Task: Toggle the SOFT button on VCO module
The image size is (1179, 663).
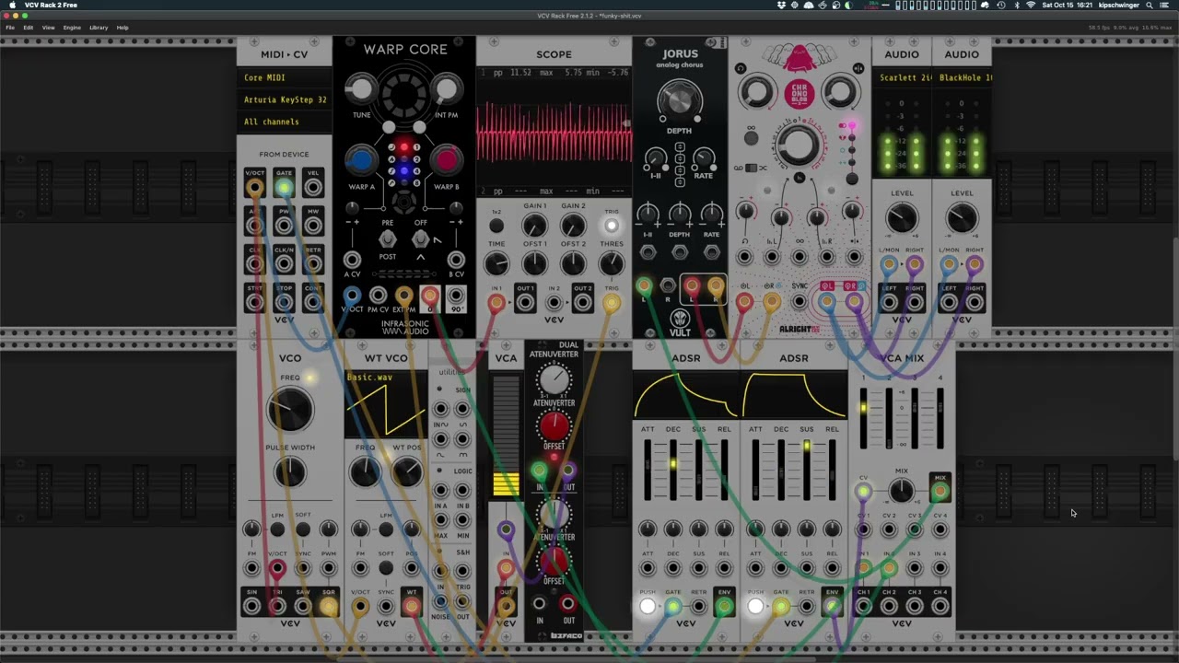Action: tap(303, 529)
